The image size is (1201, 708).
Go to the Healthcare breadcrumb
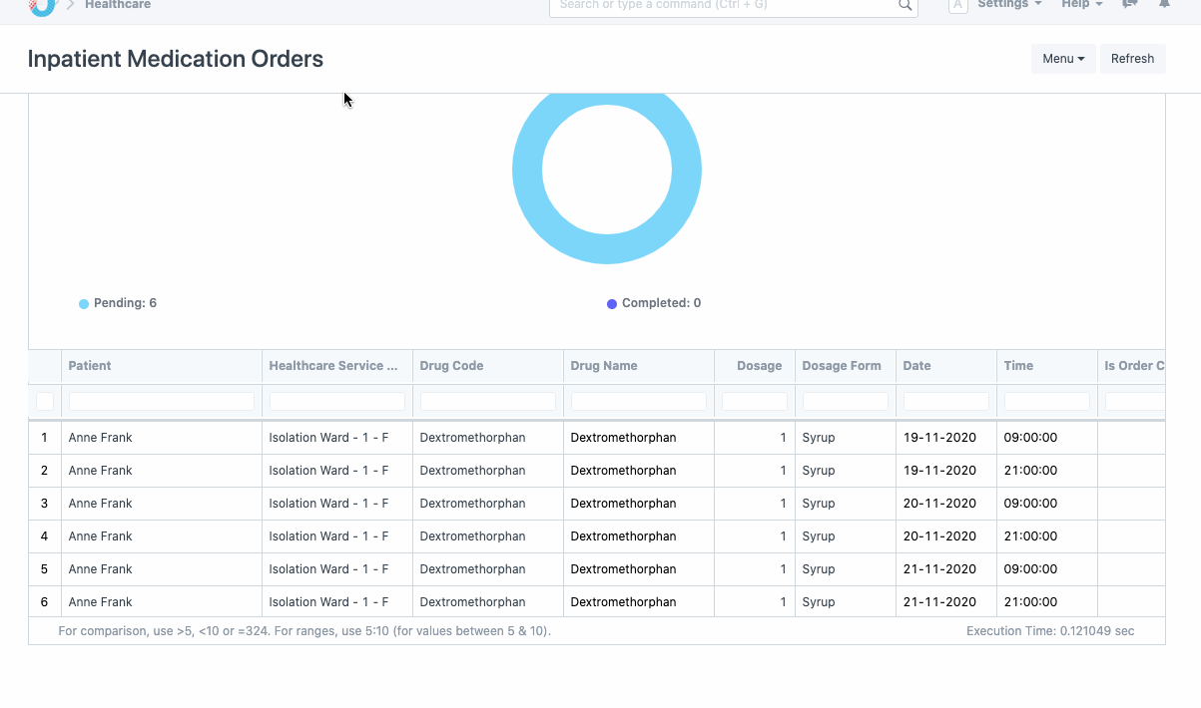coord(118,5)
